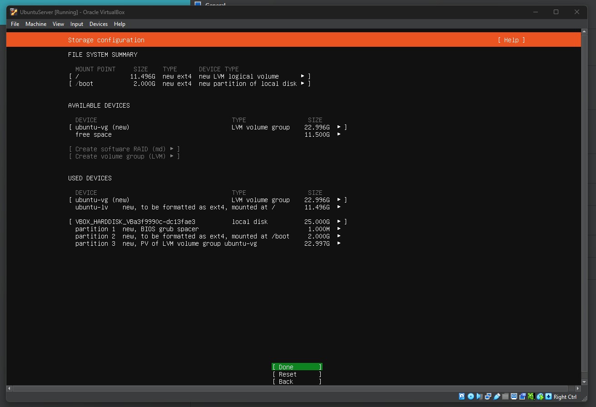
Task: Open the Input menu
Action: (x=76, y=24)
